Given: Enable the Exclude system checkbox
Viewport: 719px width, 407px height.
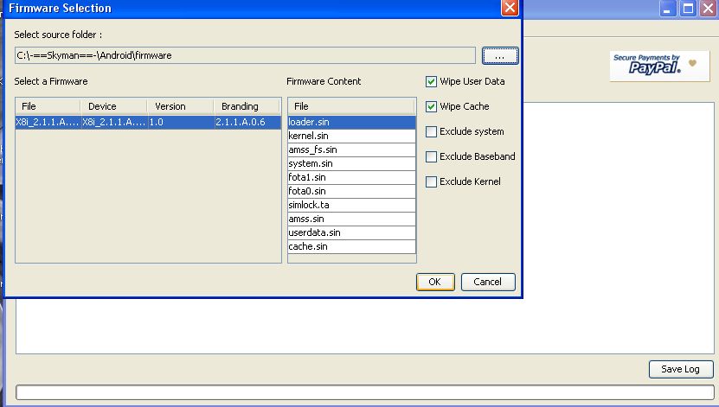Looking at the screenshot, I should pos(432,132).
